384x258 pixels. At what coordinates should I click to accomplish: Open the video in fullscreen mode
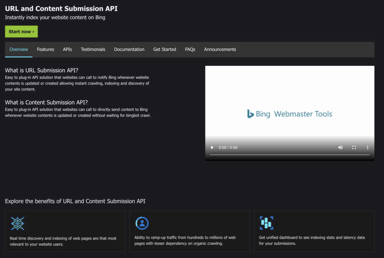(x=354, y=148)
